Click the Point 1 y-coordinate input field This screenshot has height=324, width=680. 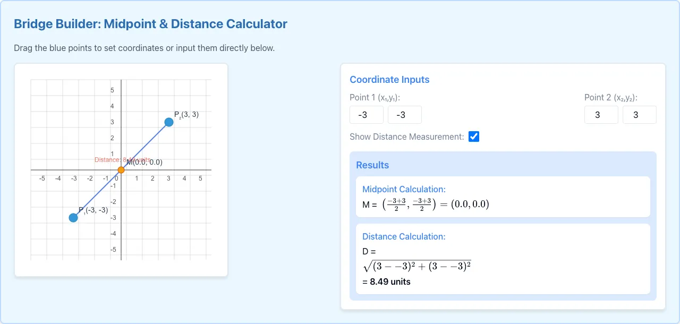click(405, 115)
